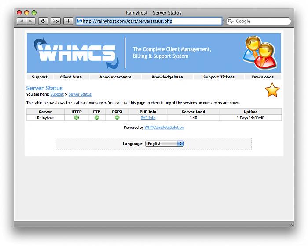Click the PHP Info column header

click(x=148, y=112)
